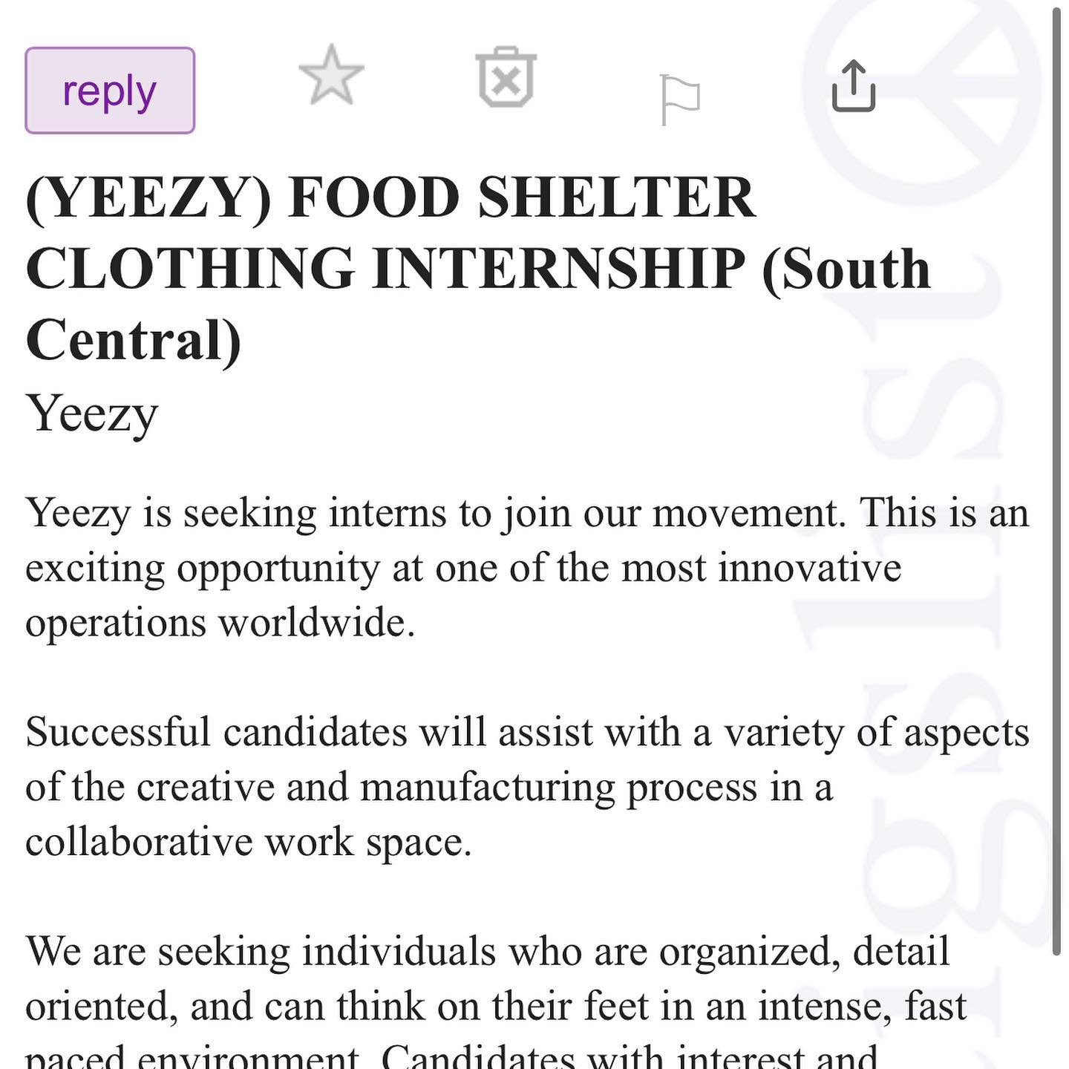This screenshot has height=1069, width=1069.
Task: Click the "CLOTHING INTERNSHIP" heading text
Action: (x=386, y=269)
